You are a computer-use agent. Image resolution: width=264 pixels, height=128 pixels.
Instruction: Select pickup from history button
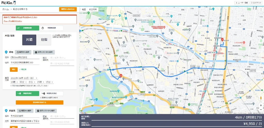[23, 52]
